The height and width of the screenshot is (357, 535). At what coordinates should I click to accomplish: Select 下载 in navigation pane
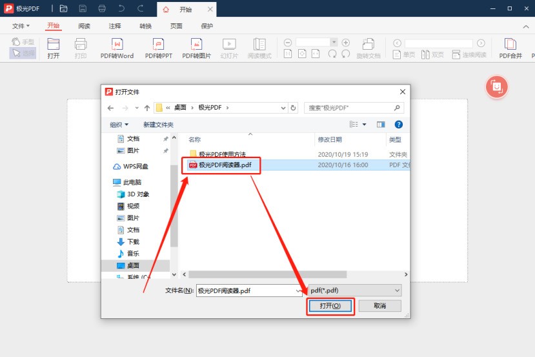coord(128,241)
